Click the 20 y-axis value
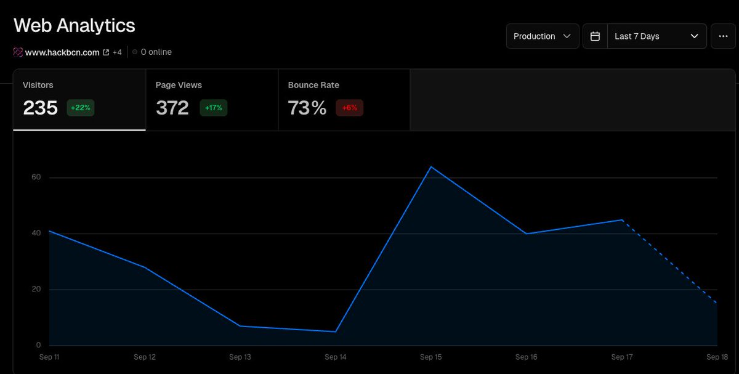 click(x=36, y=289)
